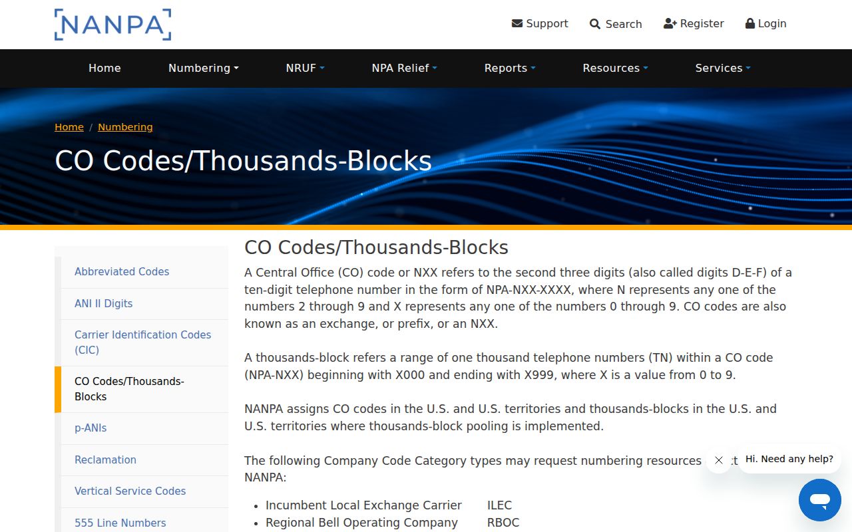The height and width of the screenshot is (532, 852).
Task: Open the Login link text
Action: [x=772, y=23]
